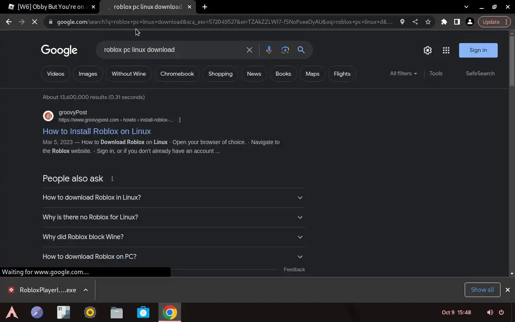Click the Google logo

[x=59, y=50]
